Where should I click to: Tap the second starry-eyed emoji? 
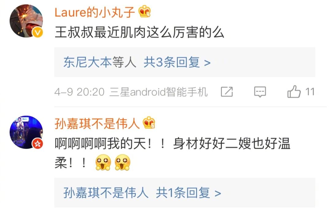click(122, 162)
